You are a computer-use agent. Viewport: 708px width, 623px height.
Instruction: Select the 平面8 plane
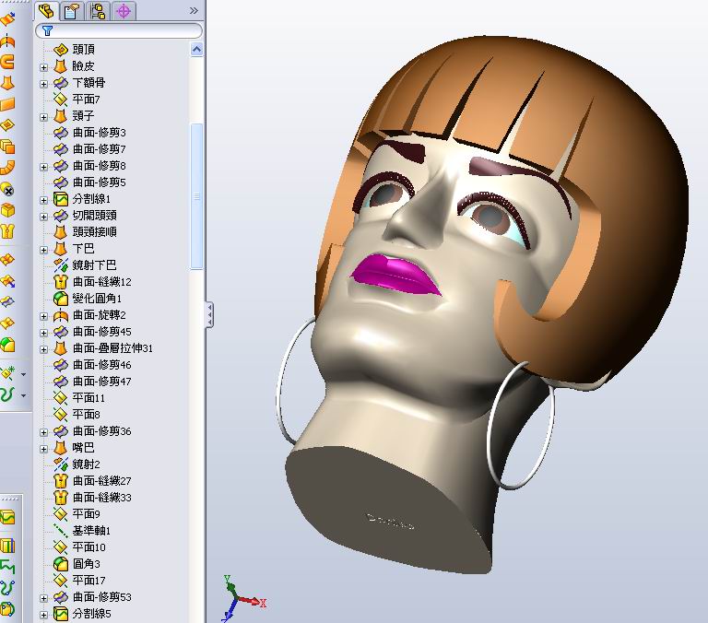[x=87, y=415]
